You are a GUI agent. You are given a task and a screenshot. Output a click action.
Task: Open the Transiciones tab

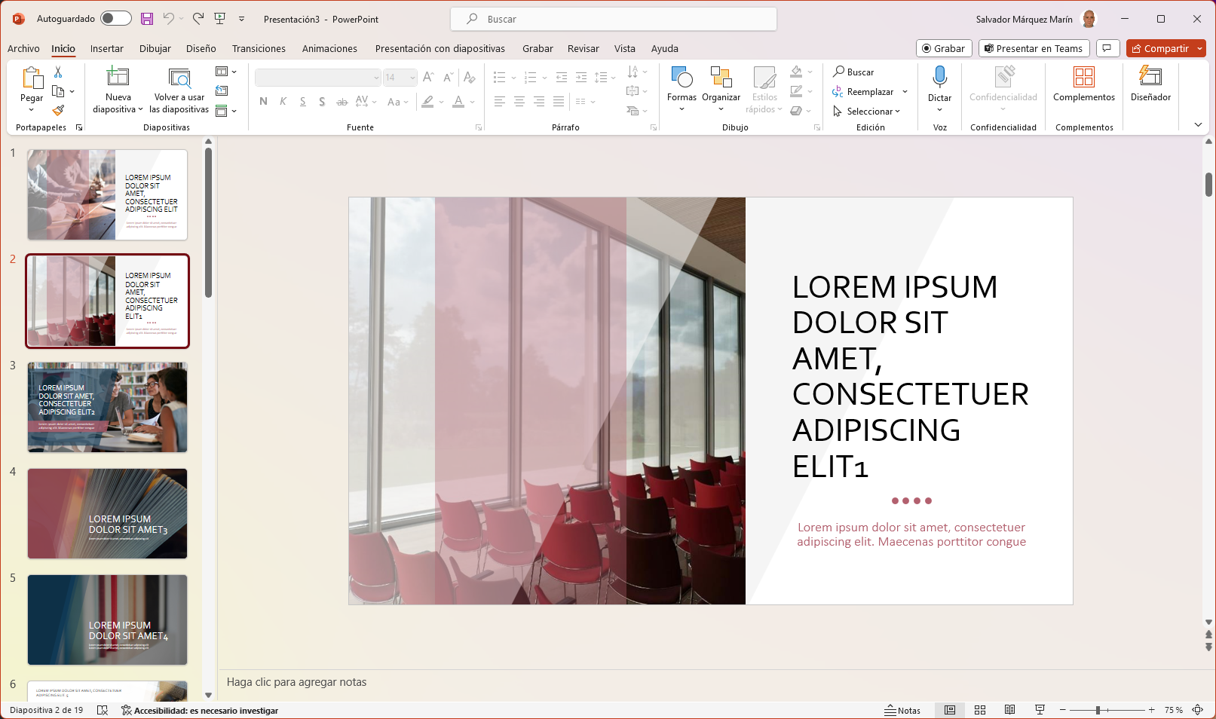point(259,48)
